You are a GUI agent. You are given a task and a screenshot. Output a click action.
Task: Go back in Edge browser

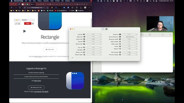coord(12,7)
